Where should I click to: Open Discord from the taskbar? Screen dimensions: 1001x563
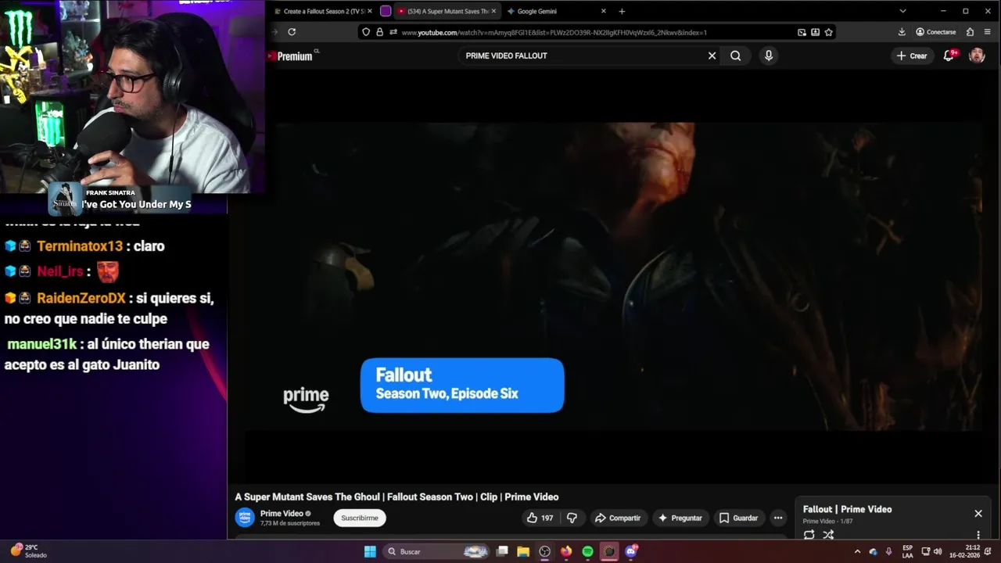coord(631,551)
